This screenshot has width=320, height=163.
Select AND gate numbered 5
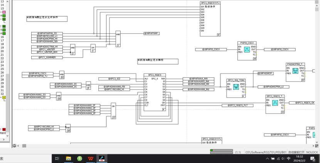click(x=88, y=86)
